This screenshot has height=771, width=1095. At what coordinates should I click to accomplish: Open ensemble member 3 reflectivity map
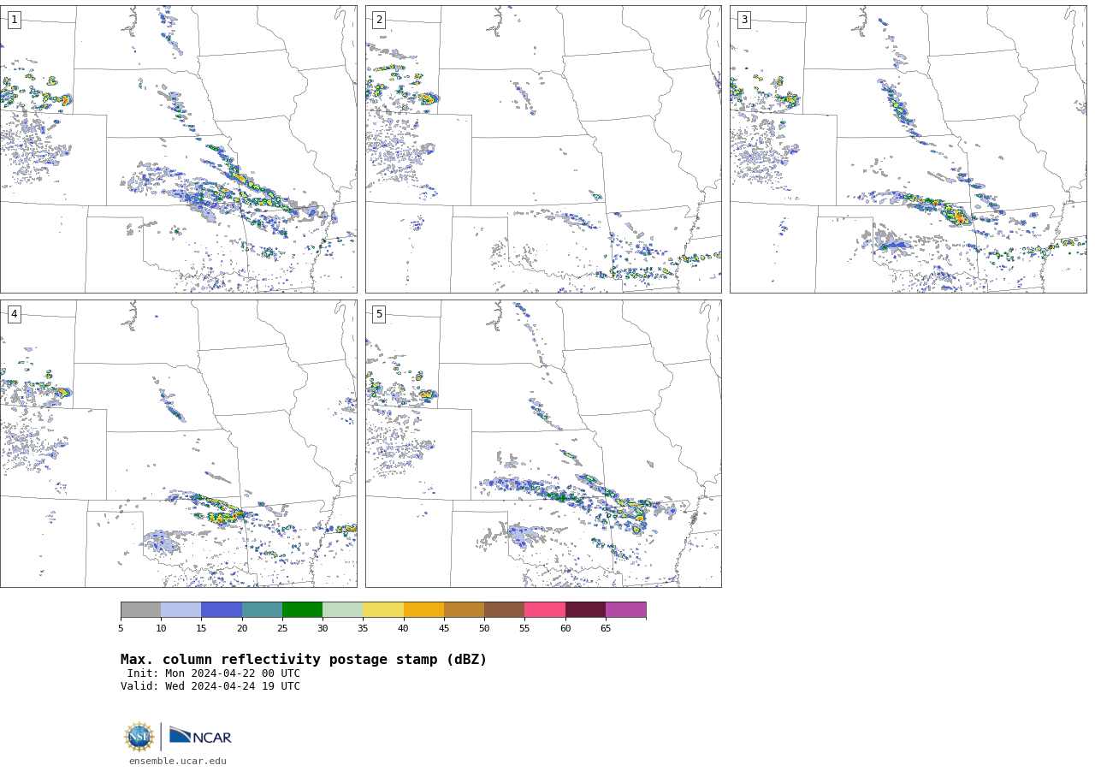[x=908, y=149]
